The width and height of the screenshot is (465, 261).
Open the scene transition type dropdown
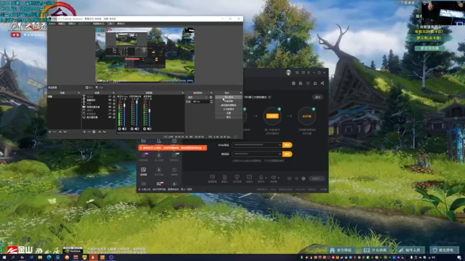(x=198, y=97)
